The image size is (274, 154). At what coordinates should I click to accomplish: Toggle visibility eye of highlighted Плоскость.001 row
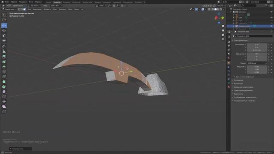[271, 26]
